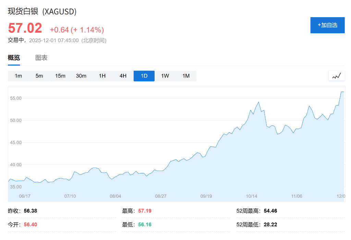This screenshot has width=351, height=240.
Task: Click the 52周最低 value 28.22
Action: (270, 225)
